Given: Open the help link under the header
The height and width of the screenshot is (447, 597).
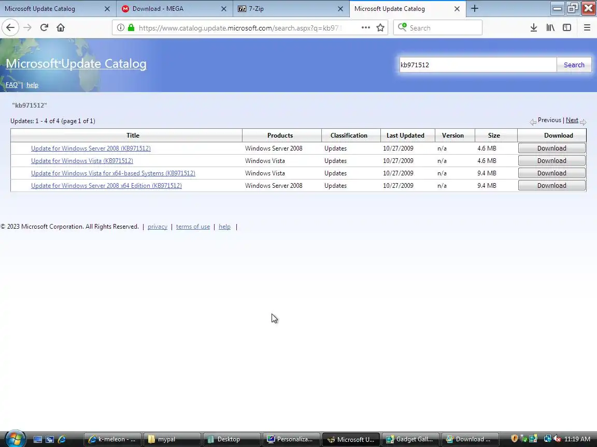Looking at the screenshot, I should pos(32,85).
